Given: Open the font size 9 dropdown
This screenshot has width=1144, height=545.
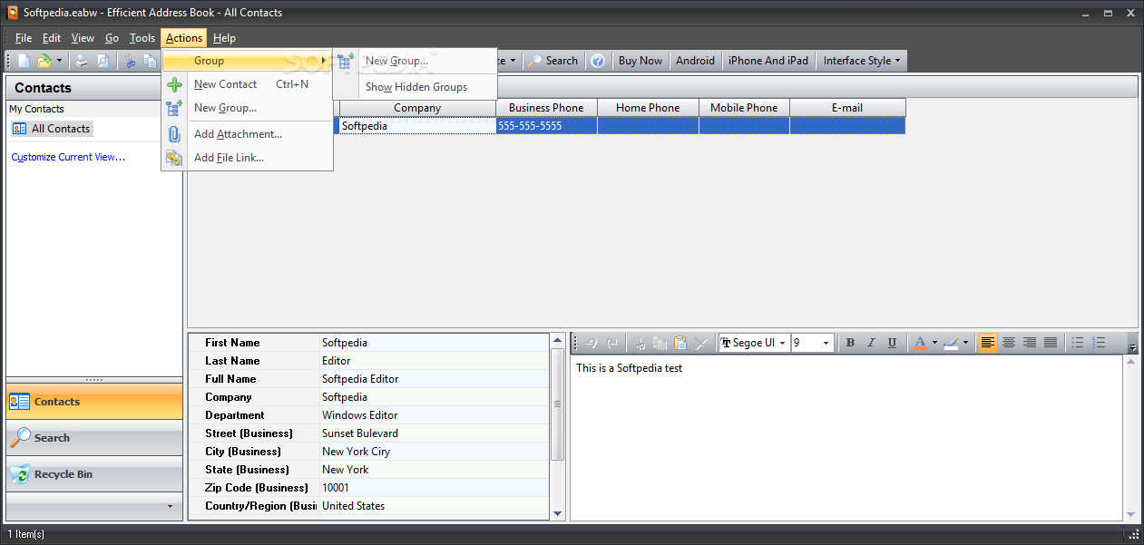Looking at the screenshot, I should (826, 343).
